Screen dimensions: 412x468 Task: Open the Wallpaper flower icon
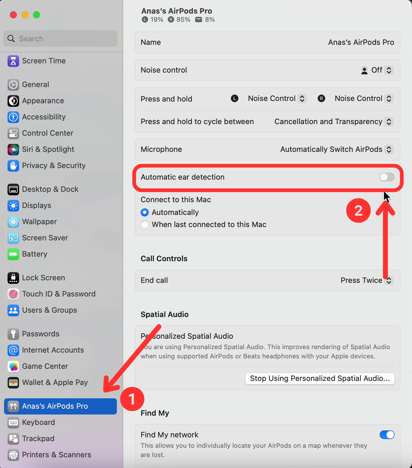13,222
